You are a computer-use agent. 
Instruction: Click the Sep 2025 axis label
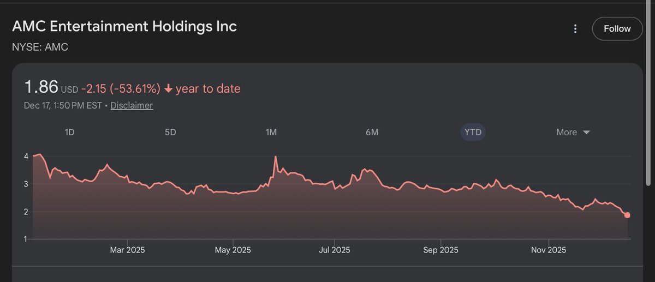pos(440,250)
